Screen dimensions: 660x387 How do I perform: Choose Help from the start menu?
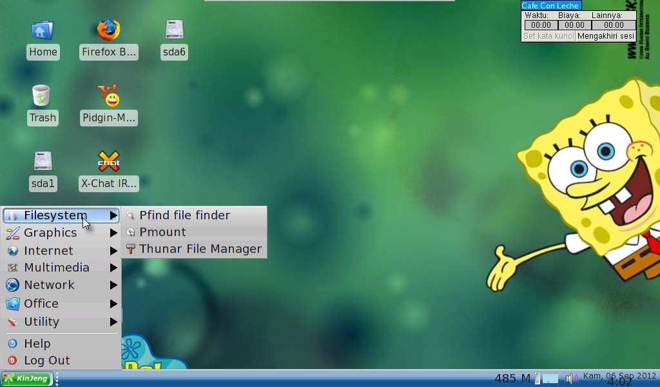click(61, 344)
